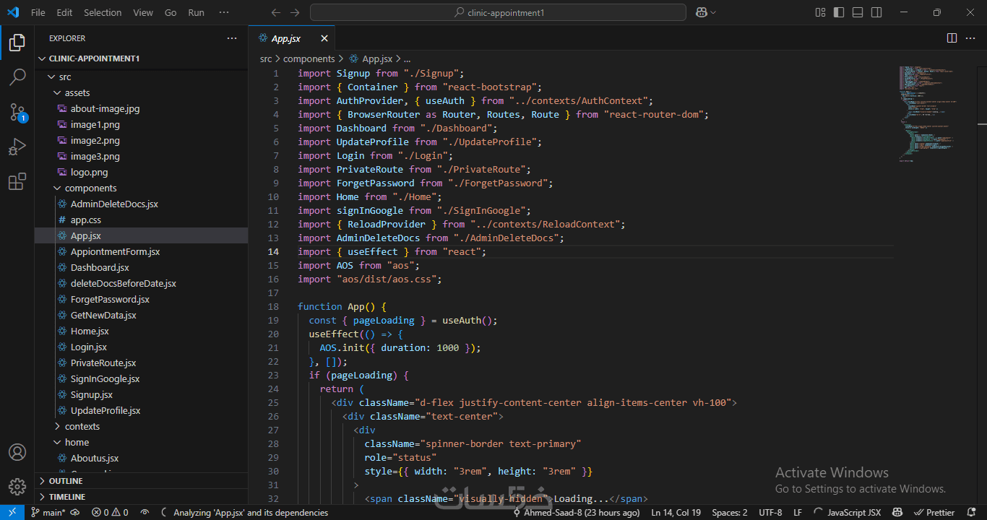
Task: Open the View menu
Action: [x=143, y=12]
